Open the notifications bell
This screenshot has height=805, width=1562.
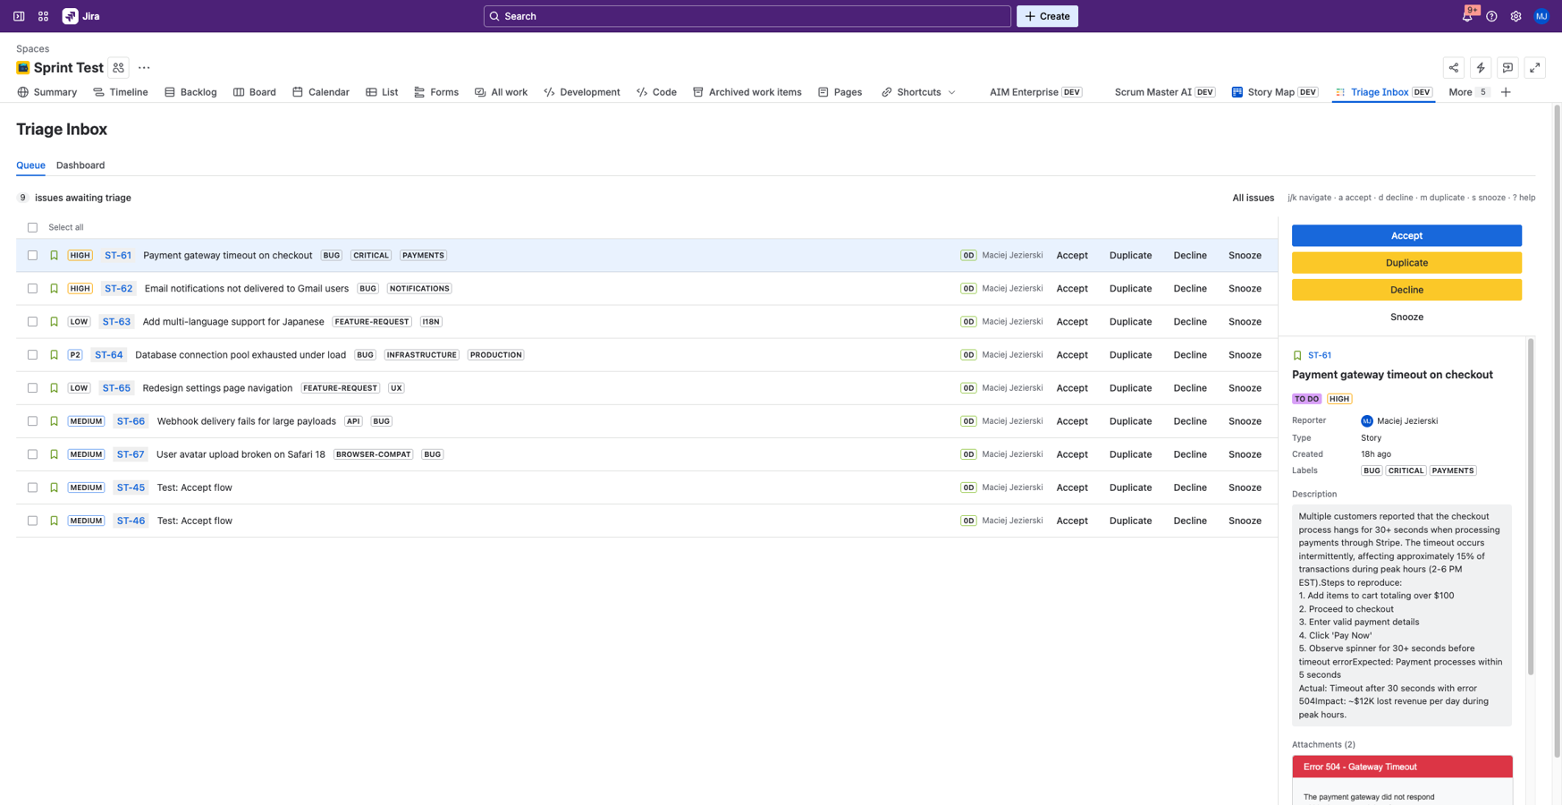[1466, 15]
